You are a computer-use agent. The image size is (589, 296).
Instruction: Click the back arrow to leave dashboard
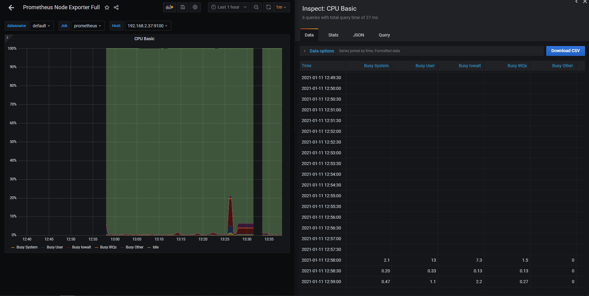[11, 8]
